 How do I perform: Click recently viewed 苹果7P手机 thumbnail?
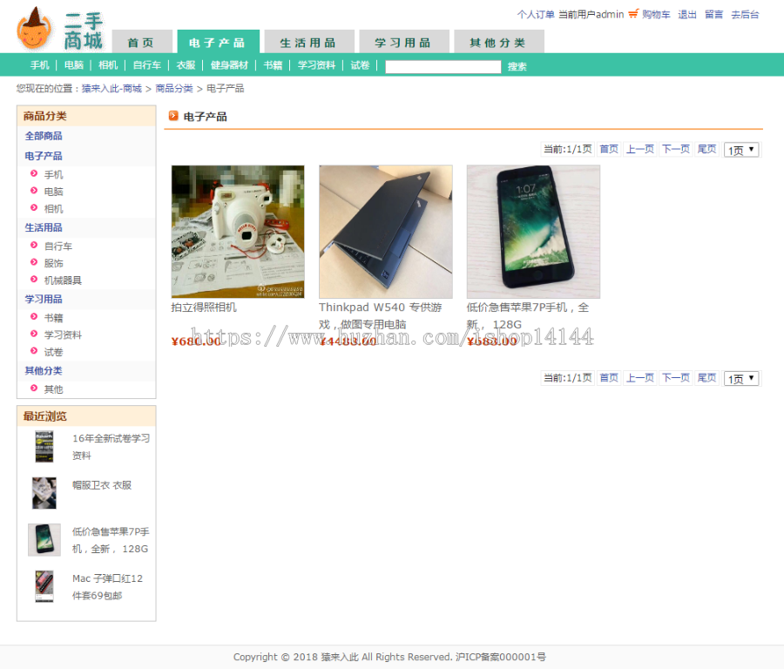tap(44, 539)
